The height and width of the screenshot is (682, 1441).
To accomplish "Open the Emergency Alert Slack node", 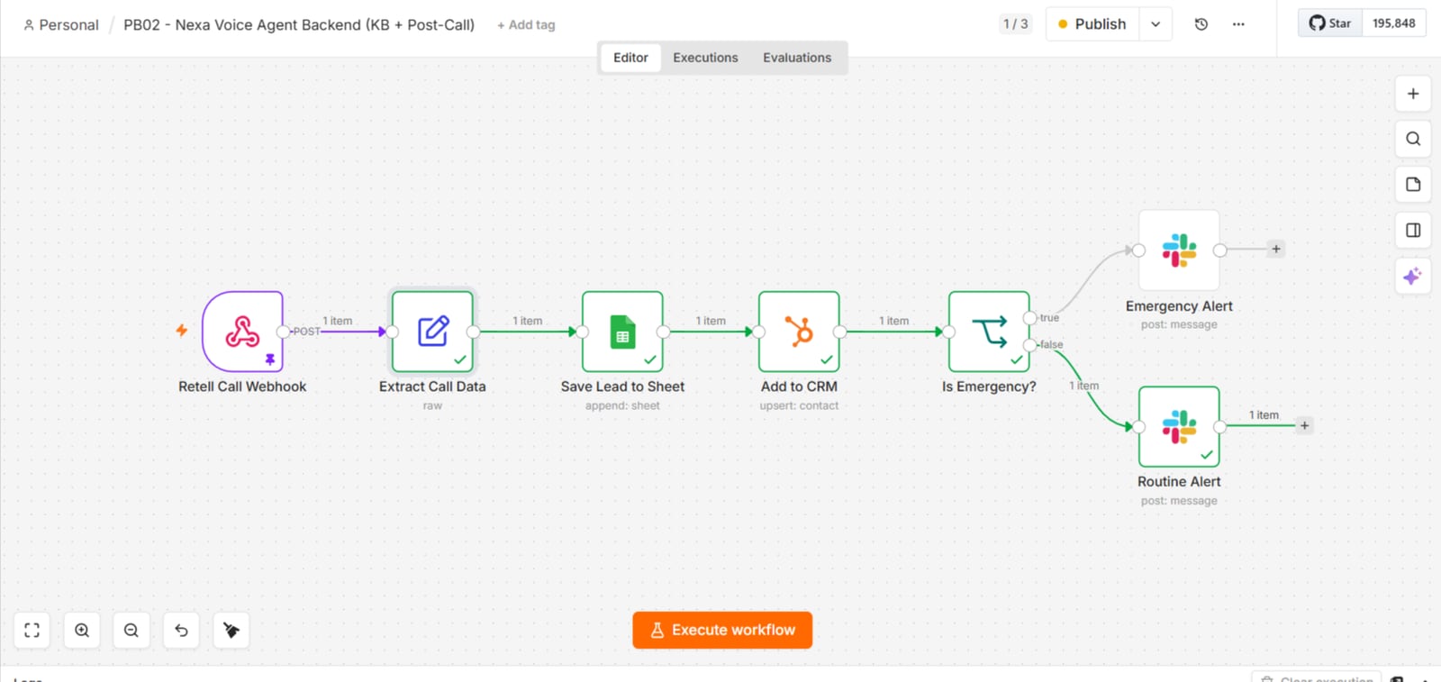I will (1179, 250).
